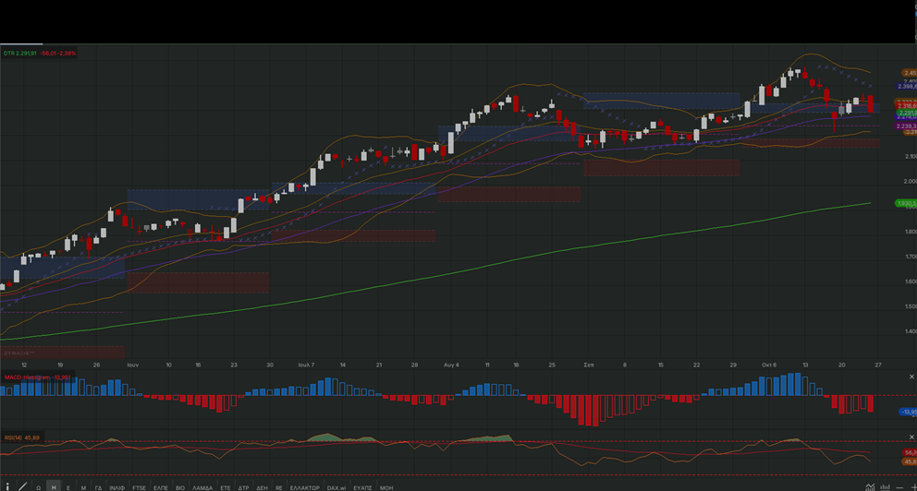Click the Σεπ date axis label

point(589,365)
